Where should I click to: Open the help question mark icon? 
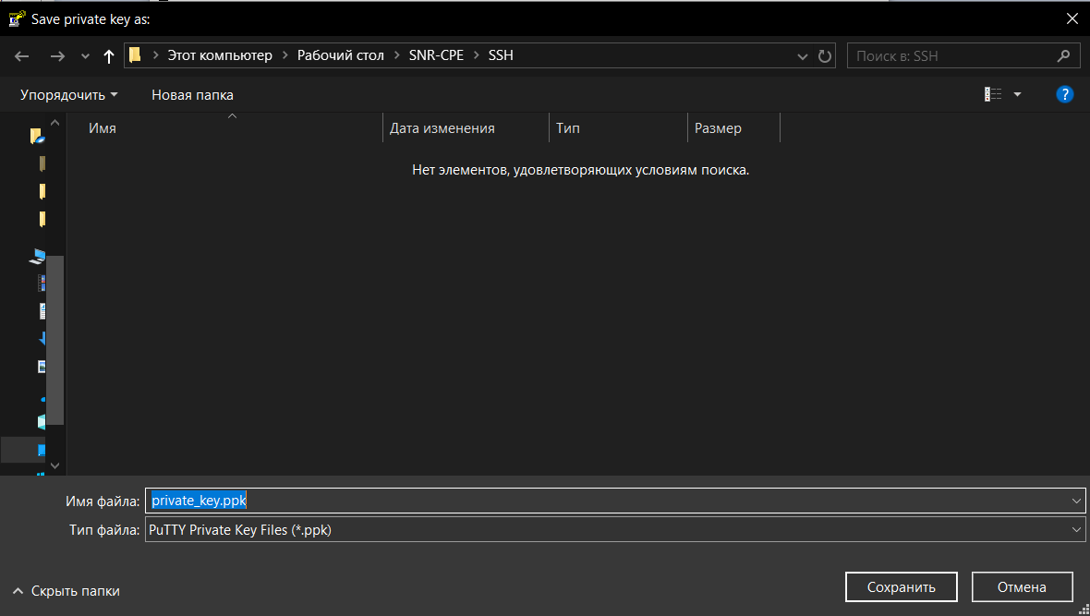coord(1064,94)
